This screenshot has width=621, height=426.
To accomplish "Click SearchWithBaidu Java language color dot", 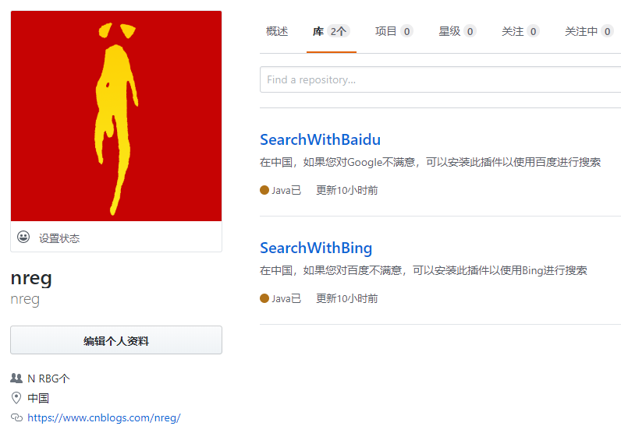I will pyautogui.click(x=264, y=190).
